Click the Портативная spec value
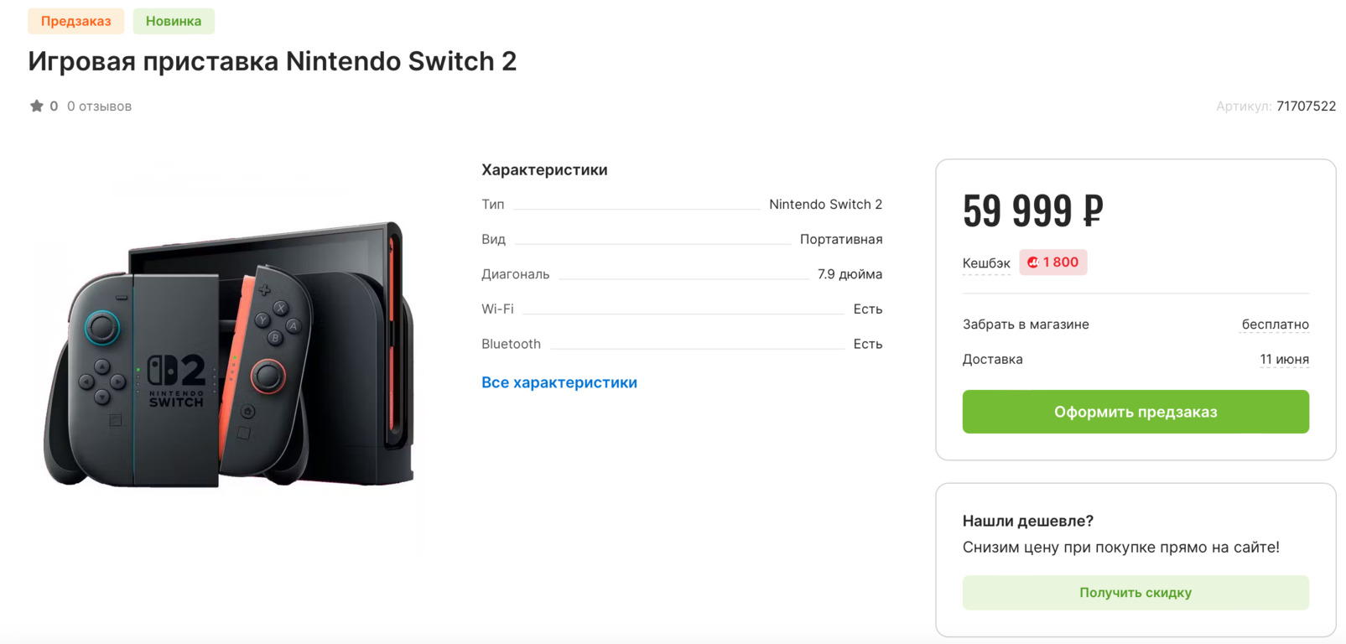The image size is (1346, 644). coord(840,240)
